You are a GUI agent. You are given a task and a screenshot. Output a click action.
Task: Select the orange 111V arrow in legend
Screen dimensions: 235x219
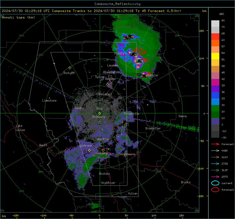215,157
